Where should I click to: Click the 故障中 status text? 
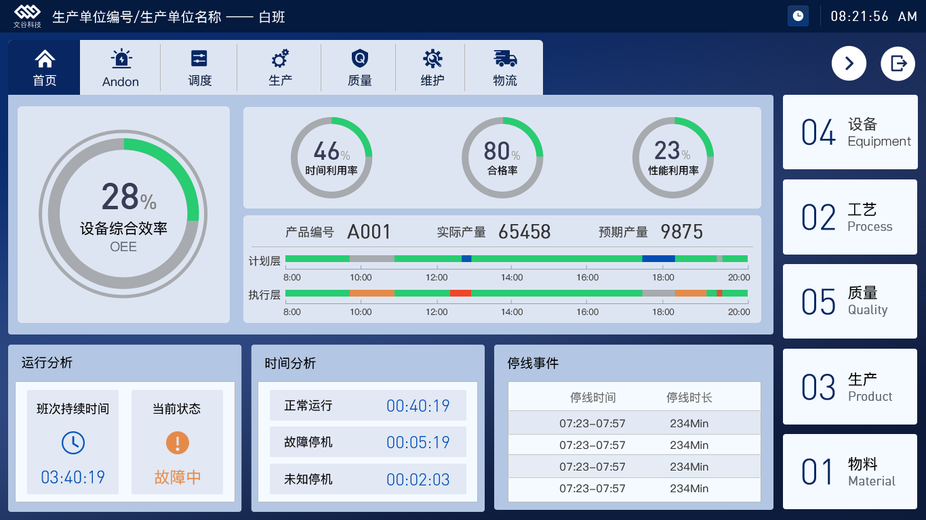pos(178,477)
